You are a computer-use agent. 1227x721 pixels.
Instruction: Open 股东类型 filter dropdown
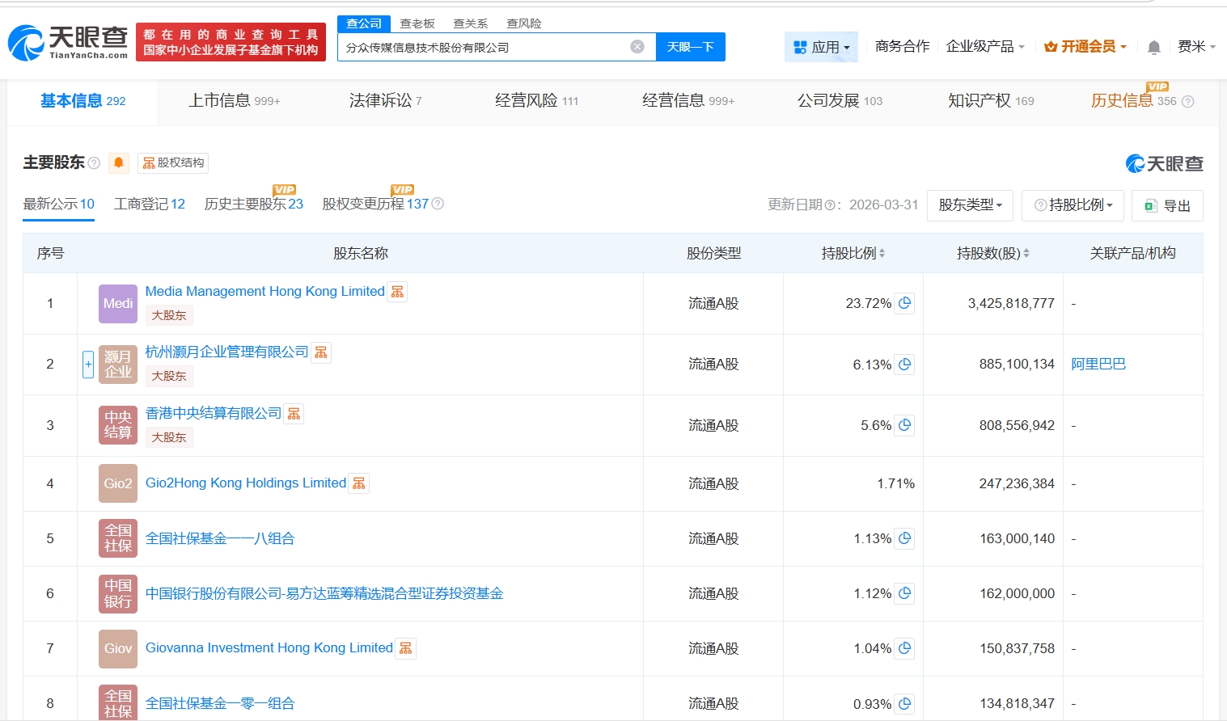971,205
